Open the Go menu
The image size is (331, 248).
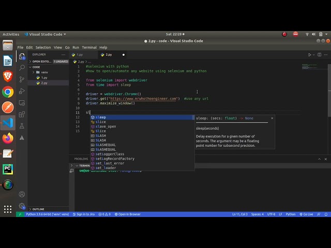pos(67,48)
